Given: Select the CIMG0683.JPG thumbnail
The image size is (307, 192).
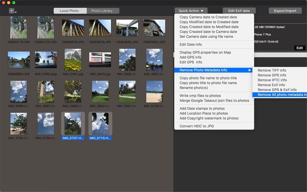Looking at the screenshot, I should [x=154, y=28].
